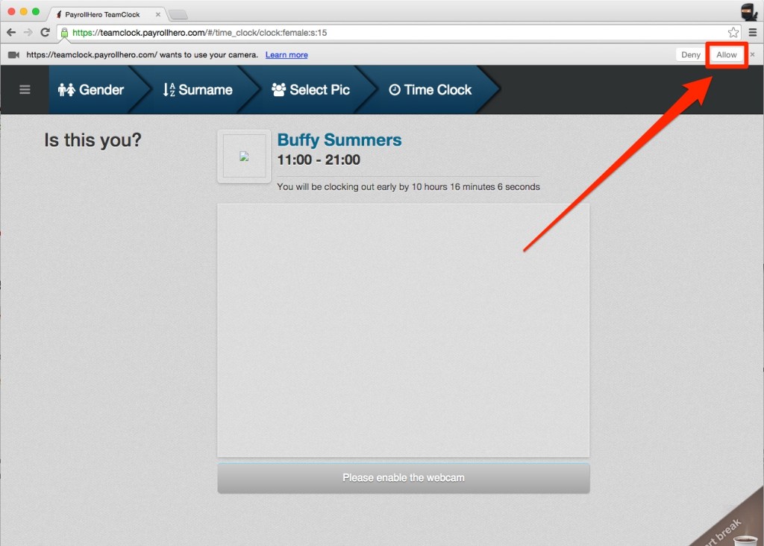Viewport: 764px width, 546px height.
Task: Deny camera access
Action: tap(690, 54)
